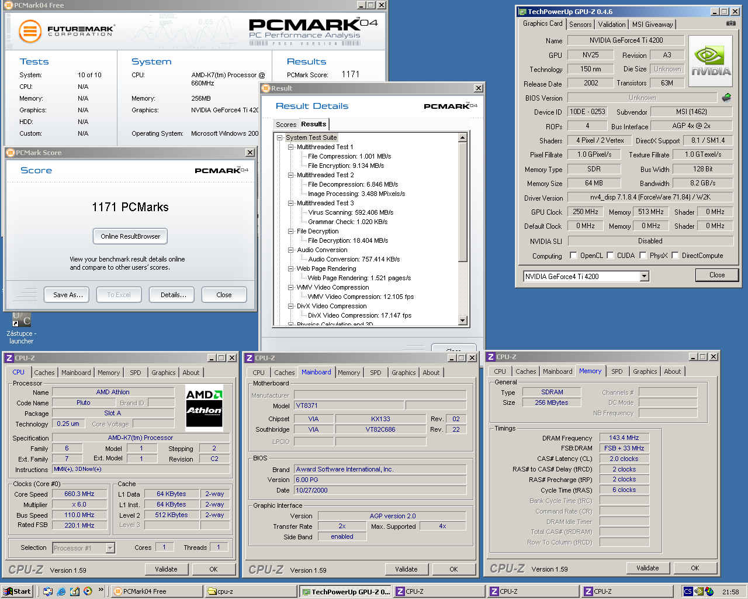Screen dimensions: 748x599
Task: Click the Online ResultBrowser button
Action: [130, 236]
